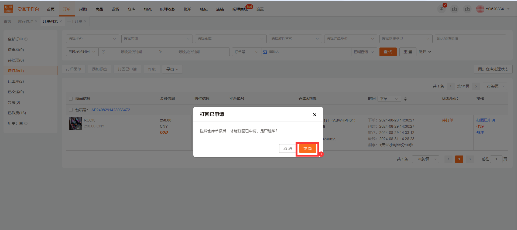
Task: Click the orange 查询 button
Action: pyautogui.click(x=388, y=52)
